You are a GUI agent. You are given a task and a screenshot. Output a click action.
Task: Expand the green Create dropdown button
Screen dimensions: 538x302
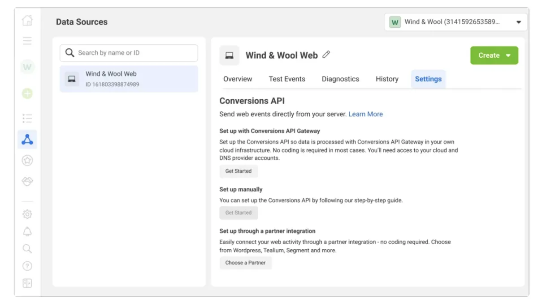click(x=494, y=55)
